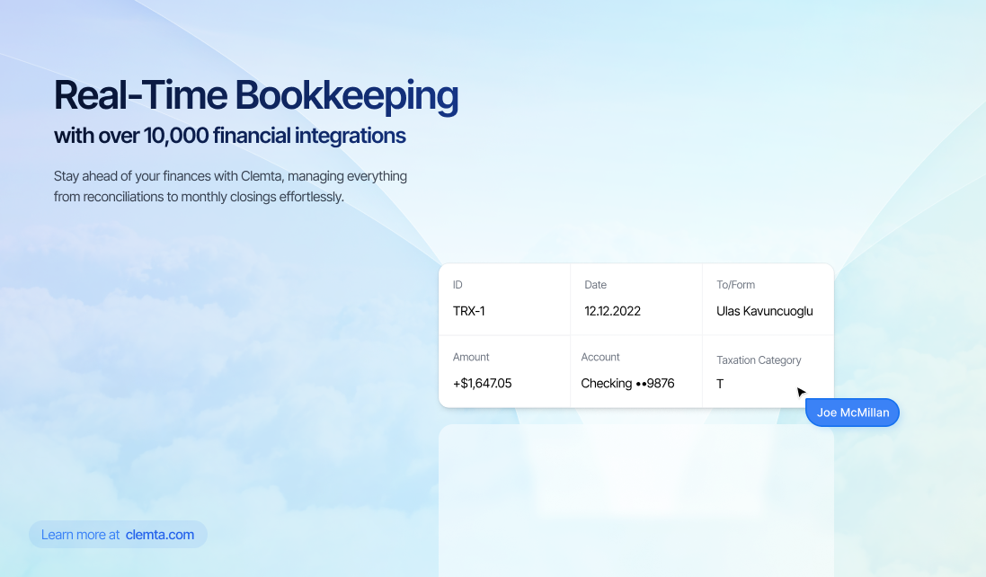The width and height of the screenshot is (986, 577).
Task: Click the Account field label
Action: (600, 357)
